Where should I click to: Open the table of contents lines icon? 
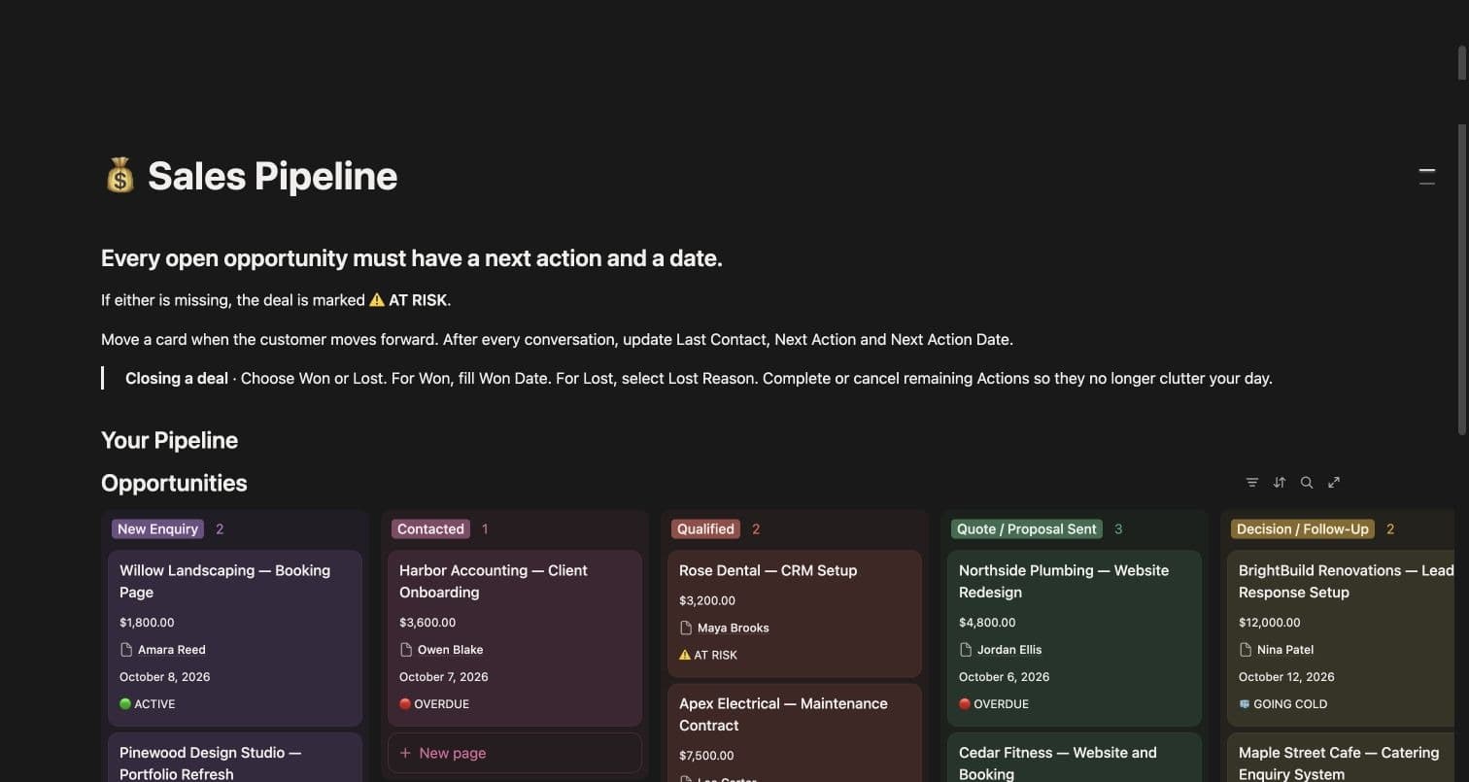[x=1427, y=177]
